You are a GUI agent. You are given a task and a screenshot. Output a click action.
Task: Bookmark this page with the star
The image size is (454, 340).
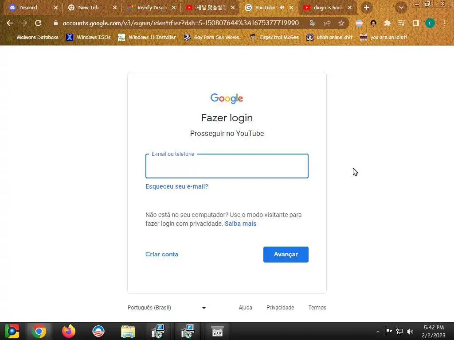(x=341, y=23)
